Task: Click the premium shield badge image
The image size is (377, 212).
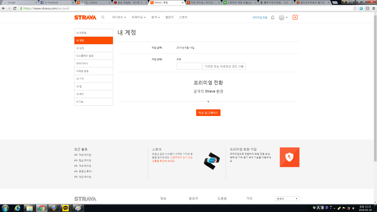Action: 290,157
